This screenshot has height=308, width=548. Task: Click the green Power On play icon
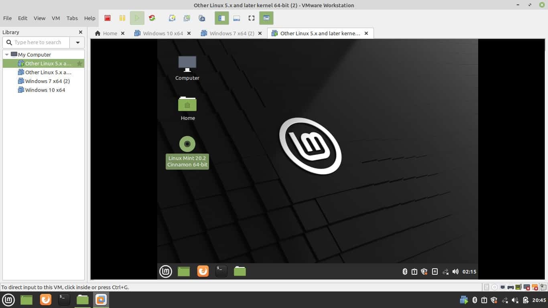tap(137, 18)
